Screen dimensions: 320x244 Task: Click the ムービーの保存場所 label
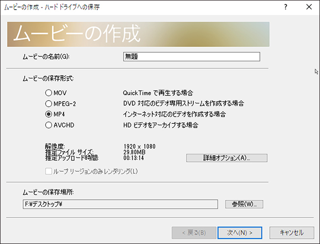click(48, 192)
